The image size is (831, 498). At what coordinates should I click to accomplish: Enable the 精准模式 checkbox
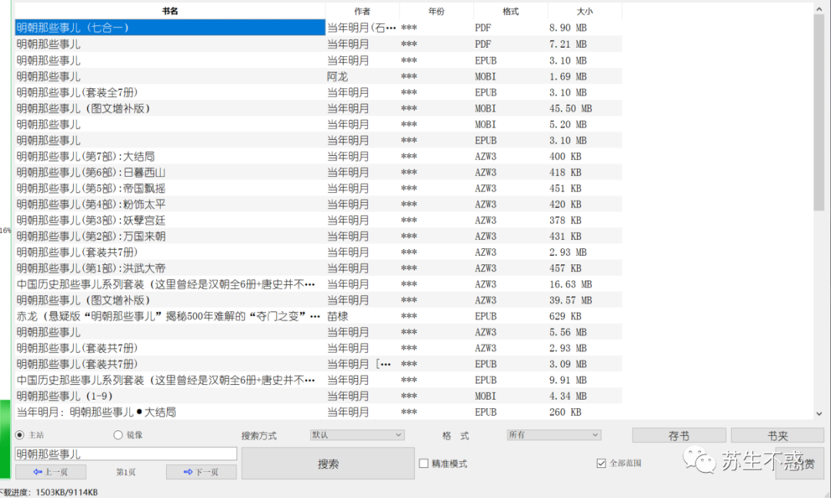(424, 463)
